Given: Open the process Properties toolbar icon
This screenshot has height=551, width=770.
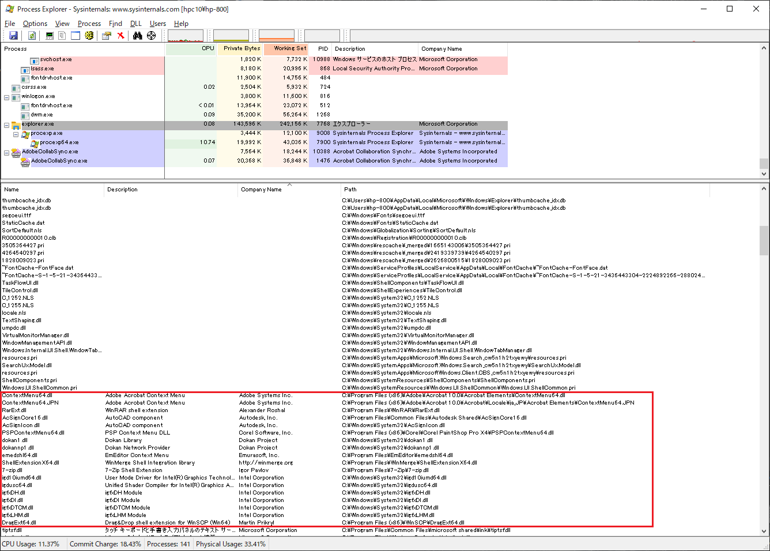Looking at the screenshot, I should pyautogui.click(x=107, y=36).
